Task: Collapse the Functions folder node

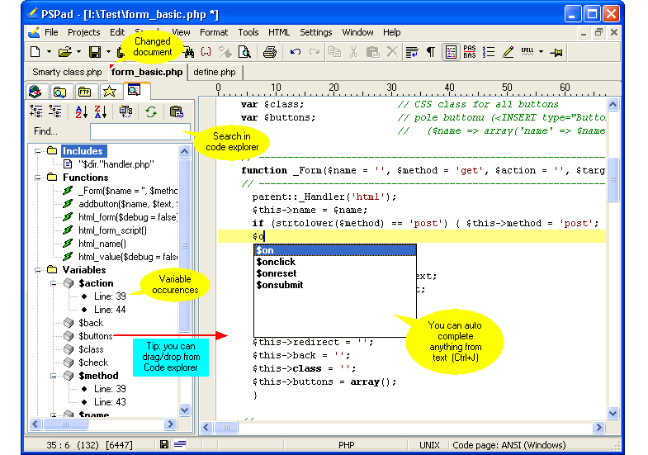Action: 38,178
